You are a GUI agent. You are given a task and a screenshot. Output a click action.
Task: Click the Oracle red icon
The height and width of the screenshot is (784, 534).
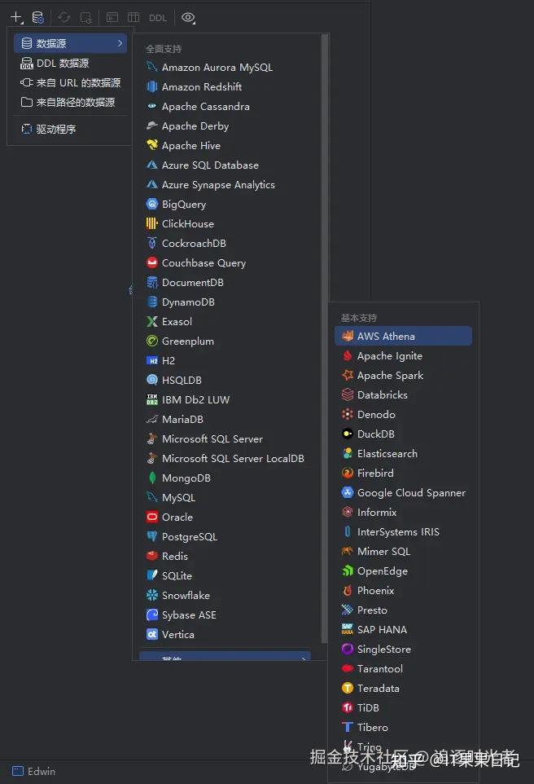point(152,517)
